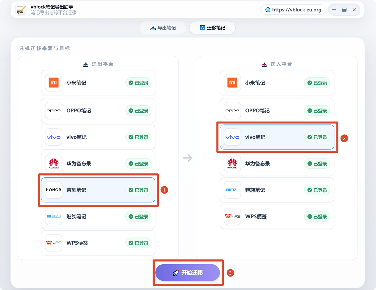
Task: Click Xiaomi logo in 迁出平台 list
Action: tap(54, 83)
